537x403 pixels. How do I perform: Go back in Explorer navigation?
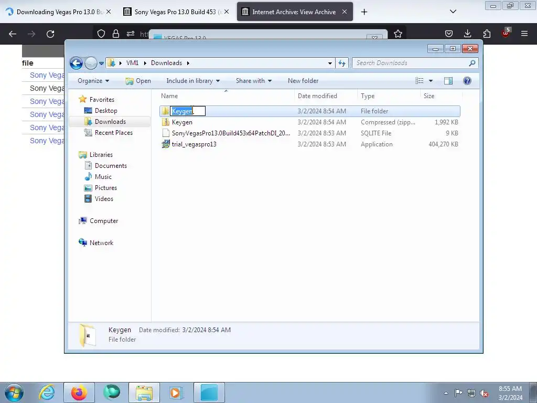[x=76, y=63]
